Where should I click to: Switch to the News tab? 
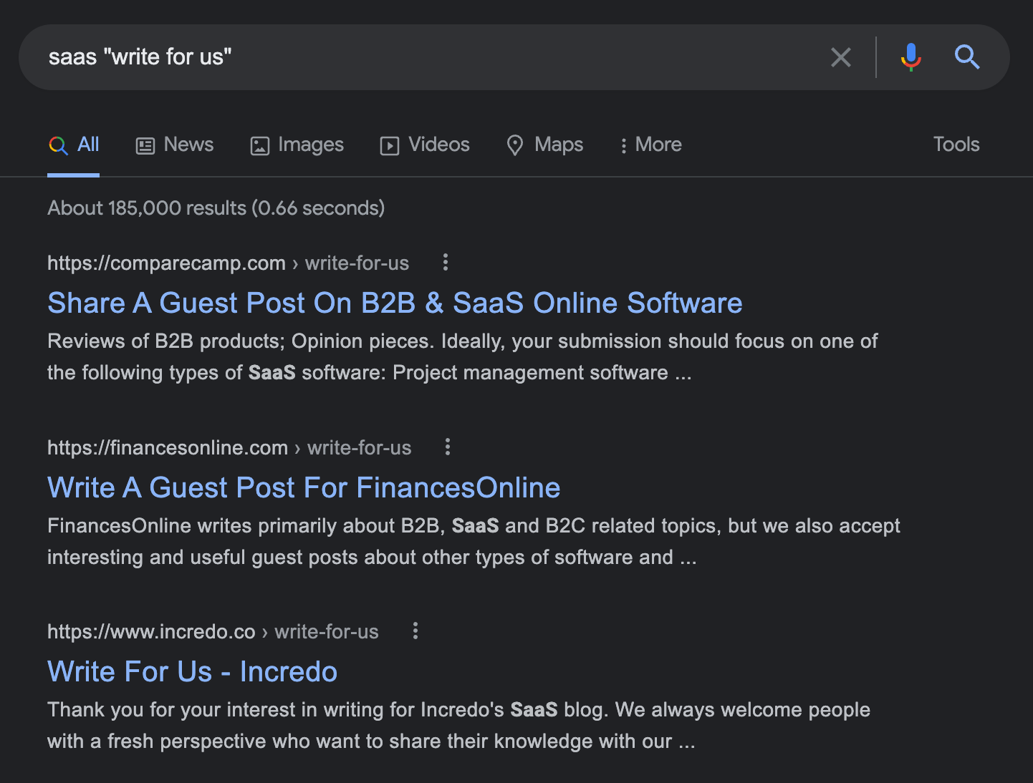click(x=174, y=145)
